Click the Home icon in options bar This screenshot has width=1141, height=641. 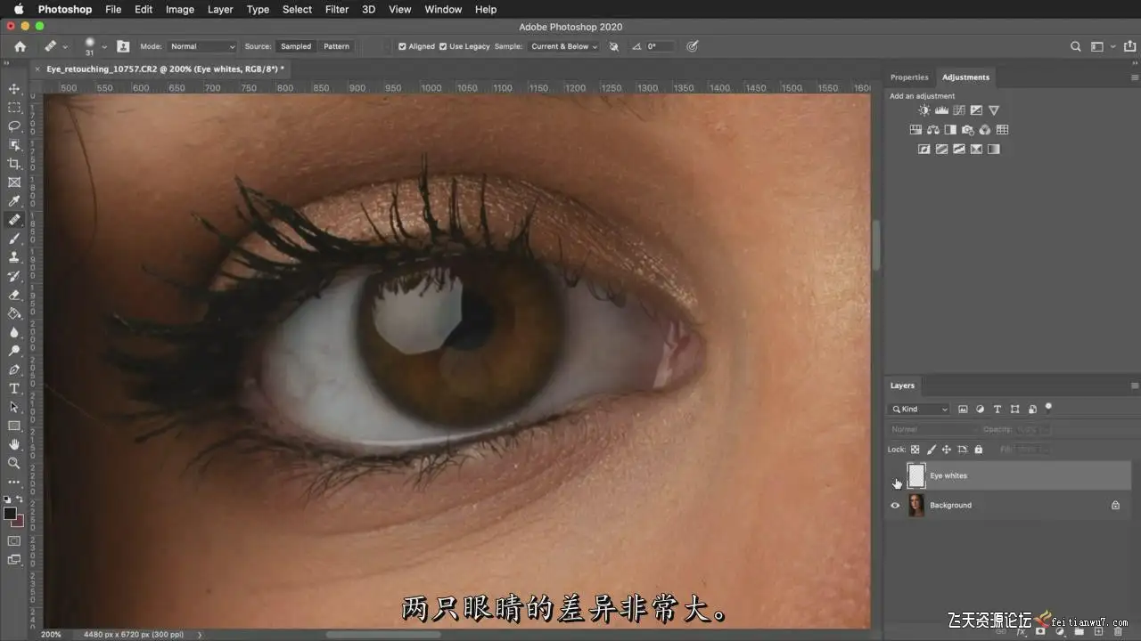pos(21,46)
